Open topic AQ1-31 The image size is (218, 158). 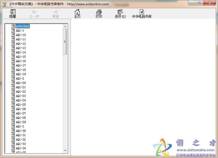tap(21, 135)
